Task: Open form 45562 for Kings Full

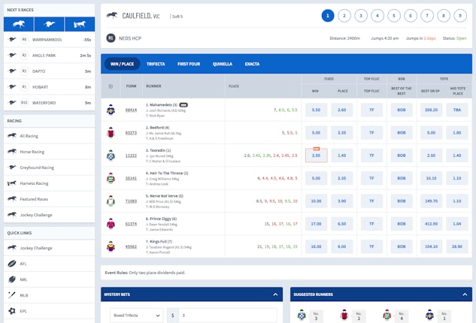Action: tap(131, 246)
